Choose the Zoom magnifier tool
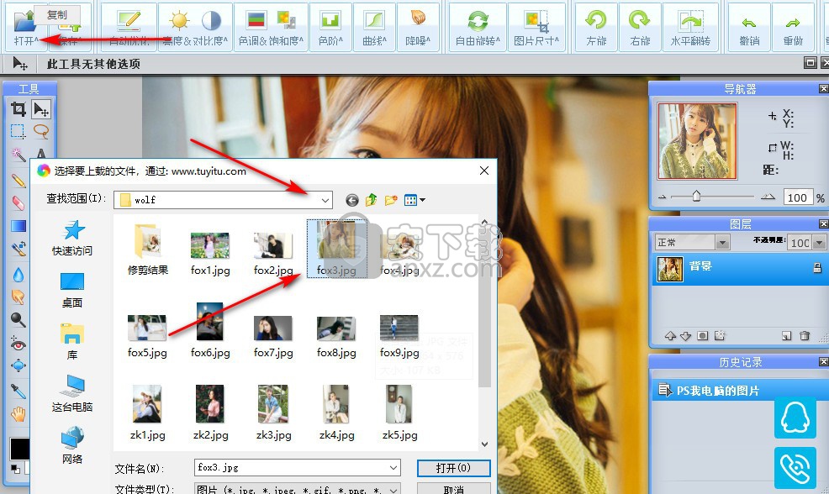This screenshot has width=829, height=494. pos(18,320)
